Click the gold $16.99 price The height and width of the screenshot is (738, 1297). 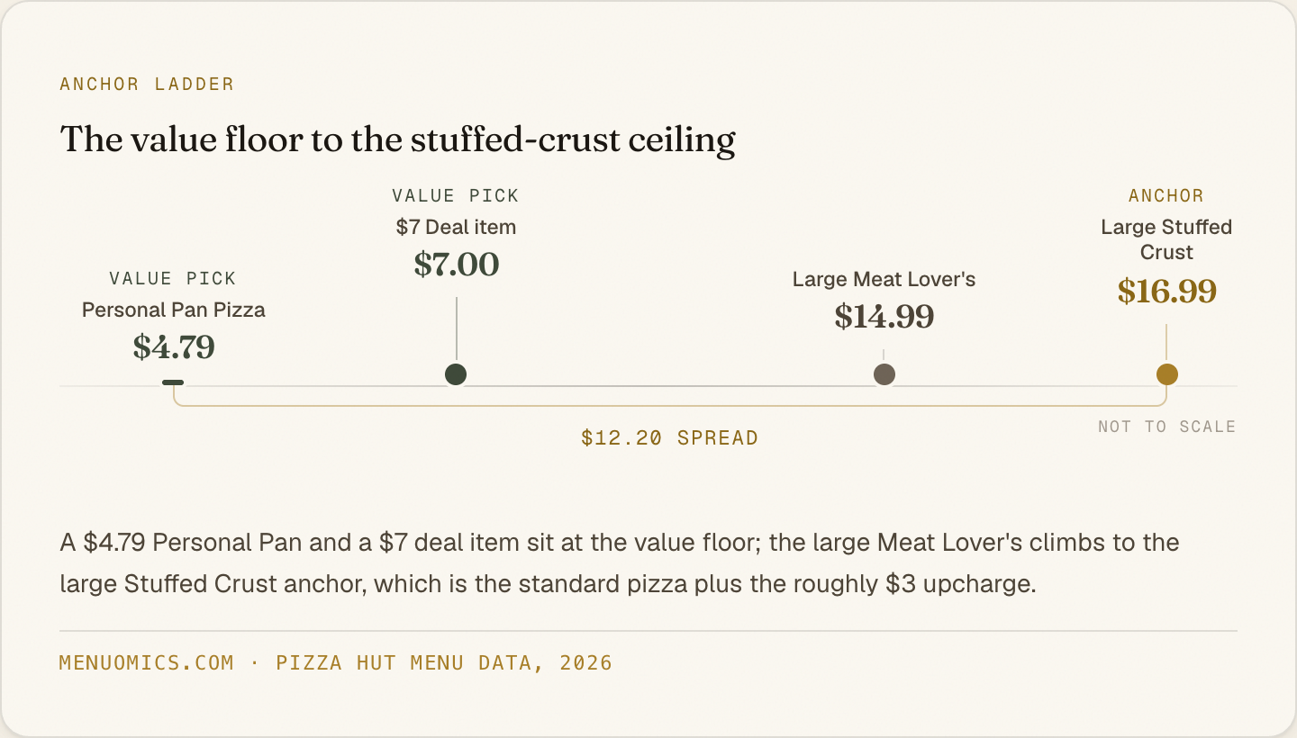1167,292
